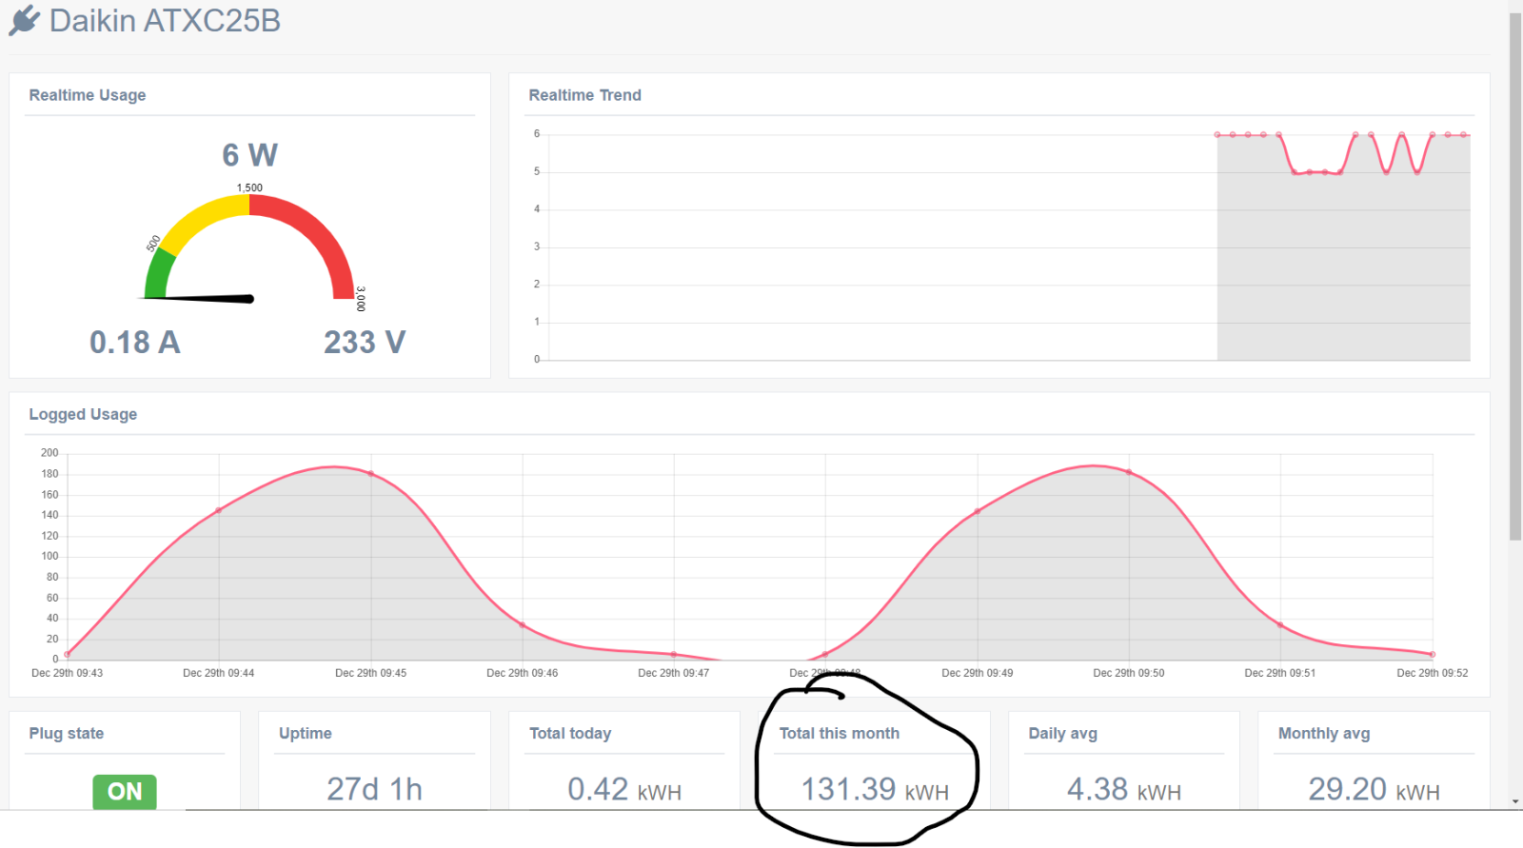Click the 6 W power reading

click(x=250, y=154)
